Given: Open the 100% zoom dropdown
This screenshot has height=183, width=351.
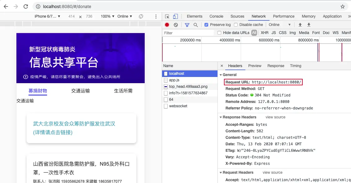Looking at the screenshot, I should click(x=107, y=16).
